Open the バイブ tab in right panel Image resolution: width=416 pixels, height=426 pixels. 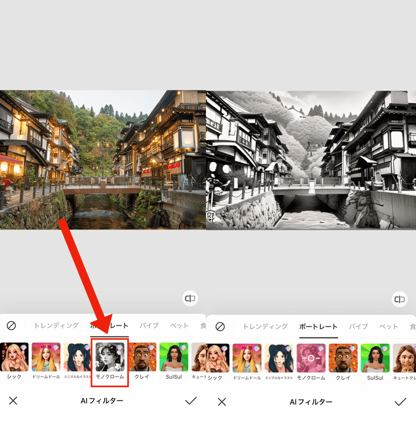(x=358, y=326)
